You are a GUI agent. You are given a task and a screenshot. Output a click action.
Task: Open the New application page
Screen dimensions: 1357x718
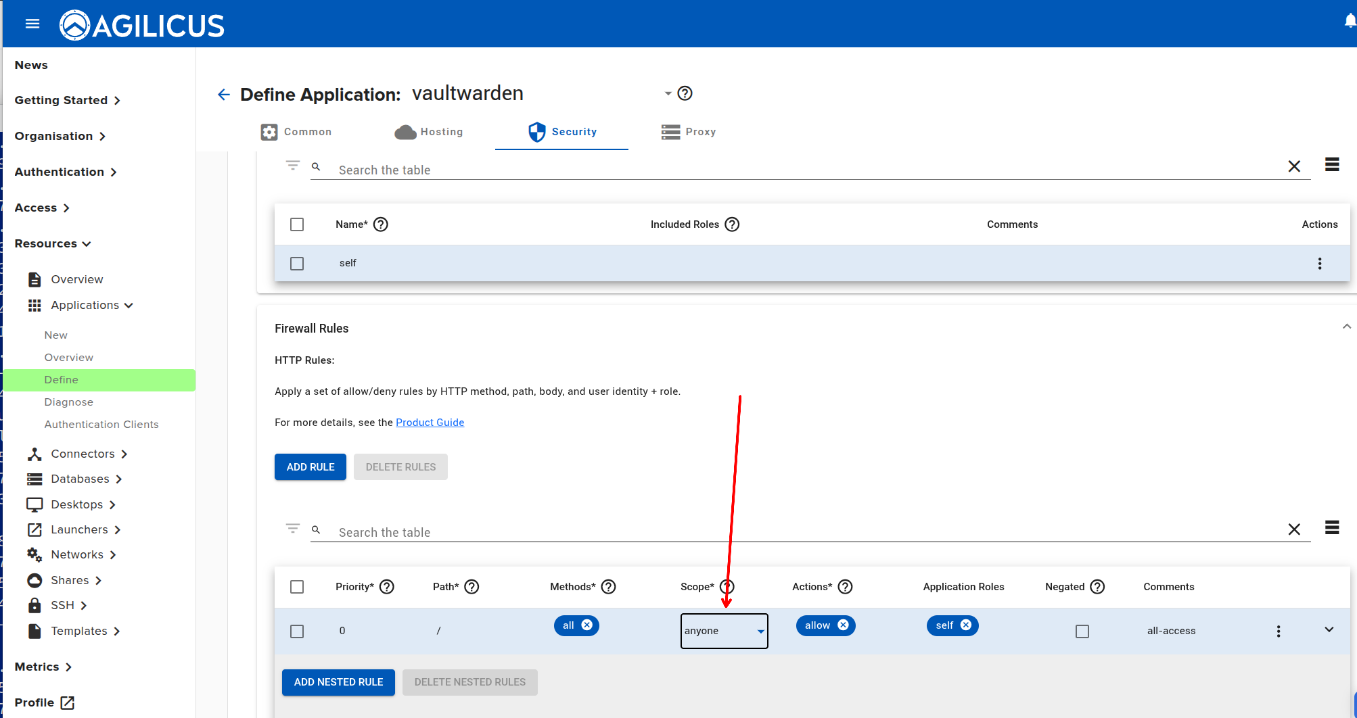tap(56, 335)
